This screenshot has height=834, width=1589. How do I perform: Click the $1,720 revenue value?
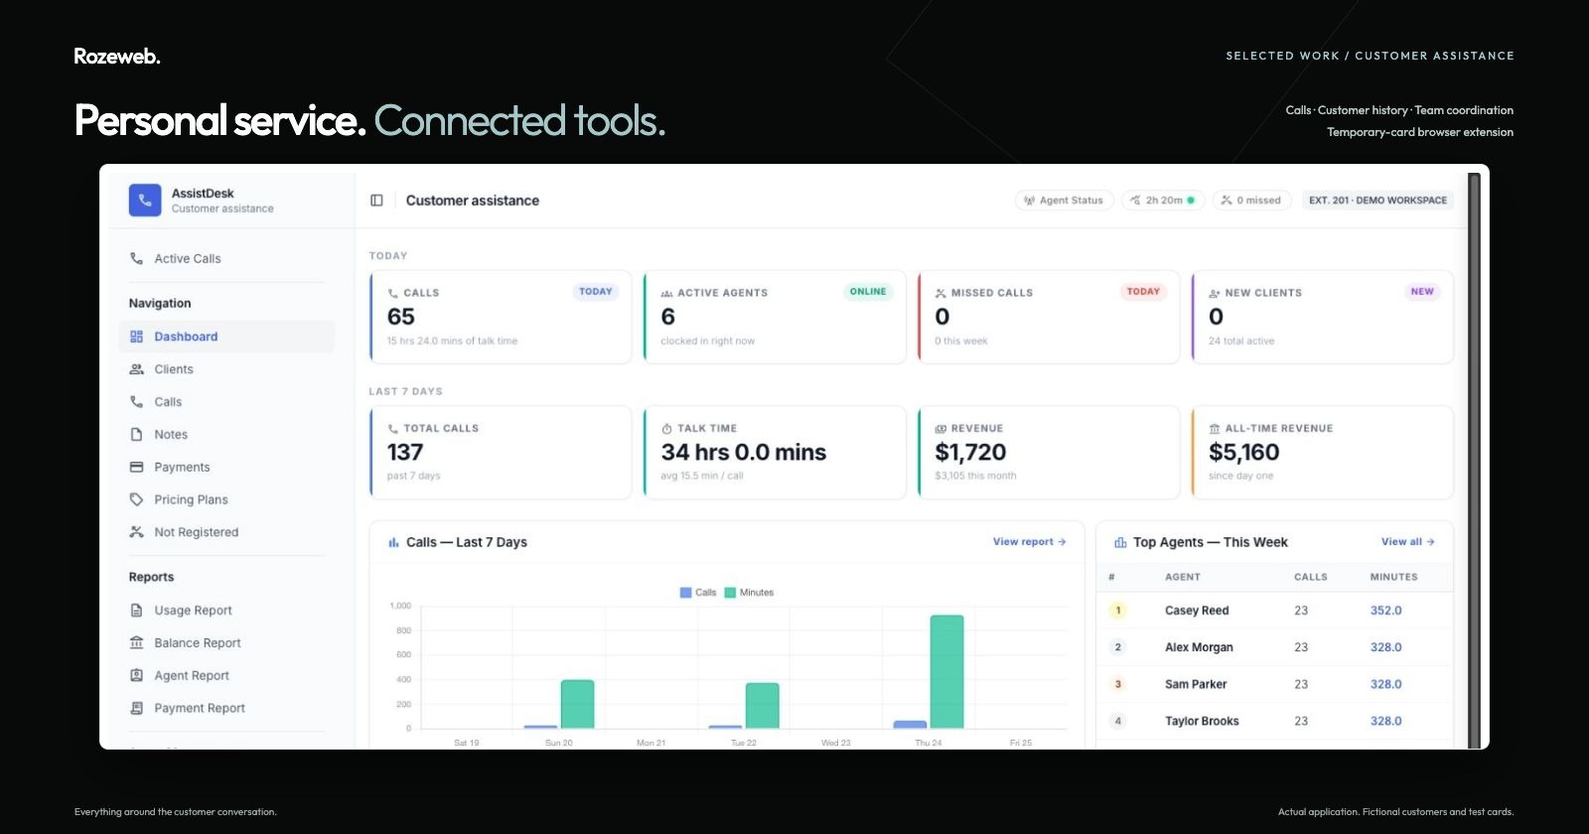click(x=970, y=453)
